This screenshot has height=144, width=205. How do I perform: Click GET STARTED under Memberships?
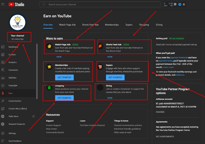pyautogui.click(x=64, y=77)
